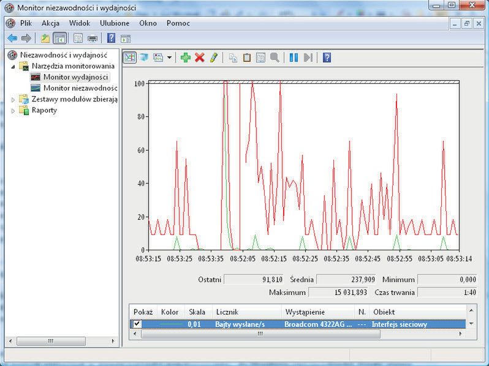Click the green color line of the counter row
Screen dimensions: 489x366
click(171, 324)
